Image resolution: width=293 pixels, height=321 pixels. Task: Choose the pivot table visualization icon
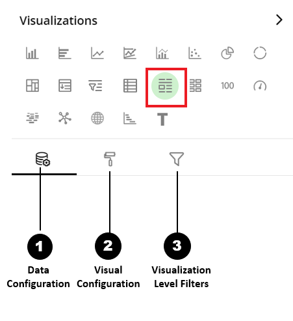pyautogui.click(x=32, y=85)
